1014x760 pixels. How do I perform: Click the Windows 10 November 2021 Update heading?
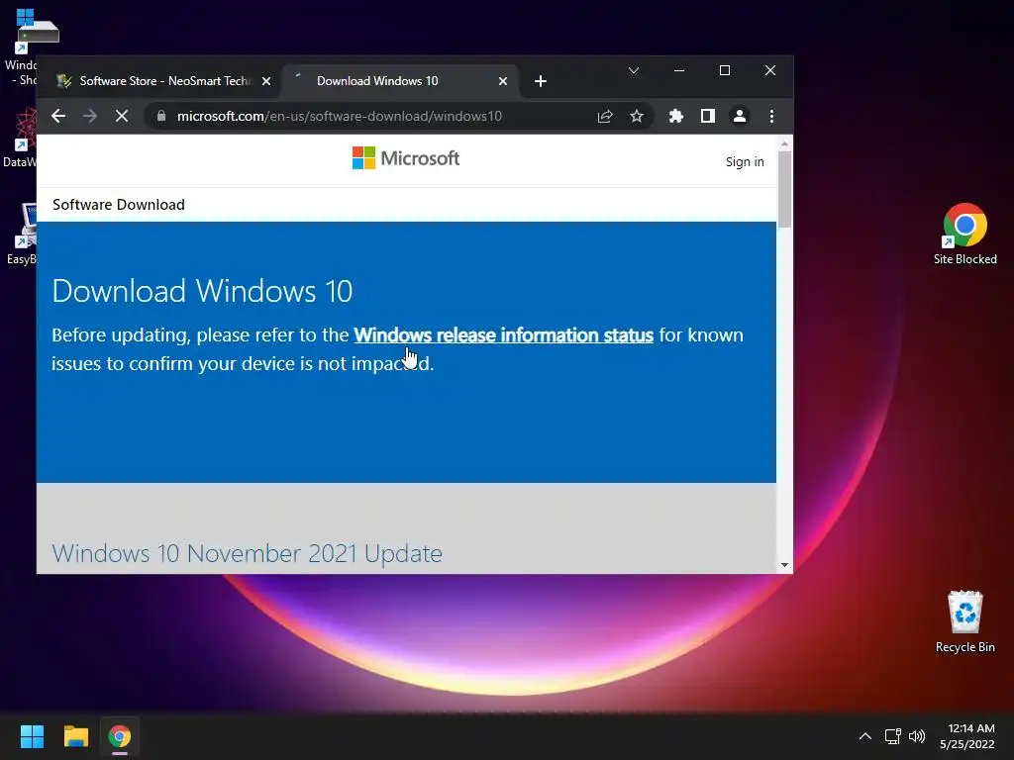click(x=247, y=553)
